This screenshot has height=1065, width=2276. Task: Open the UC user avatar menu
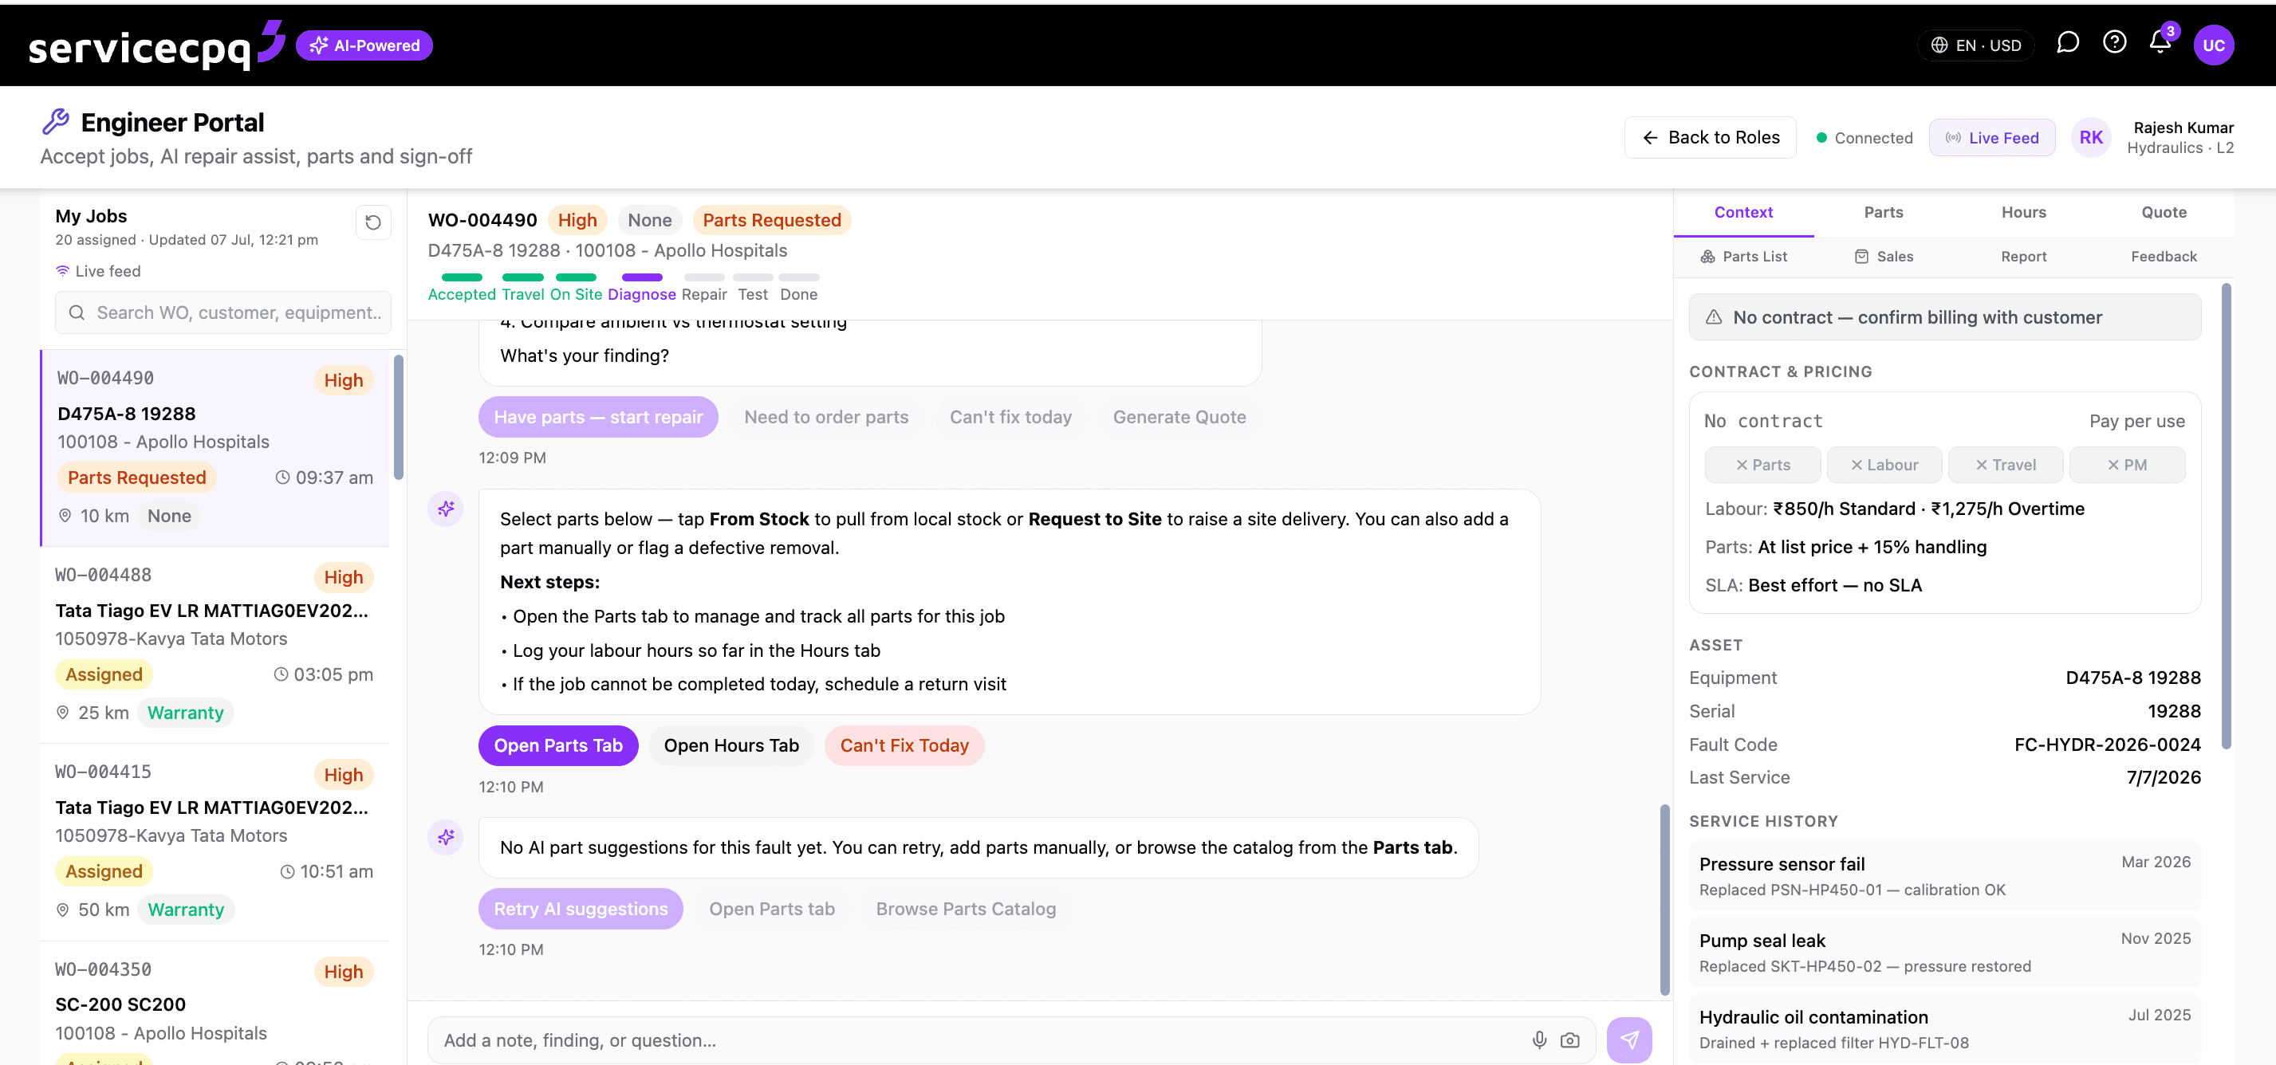click(2213, 45)
